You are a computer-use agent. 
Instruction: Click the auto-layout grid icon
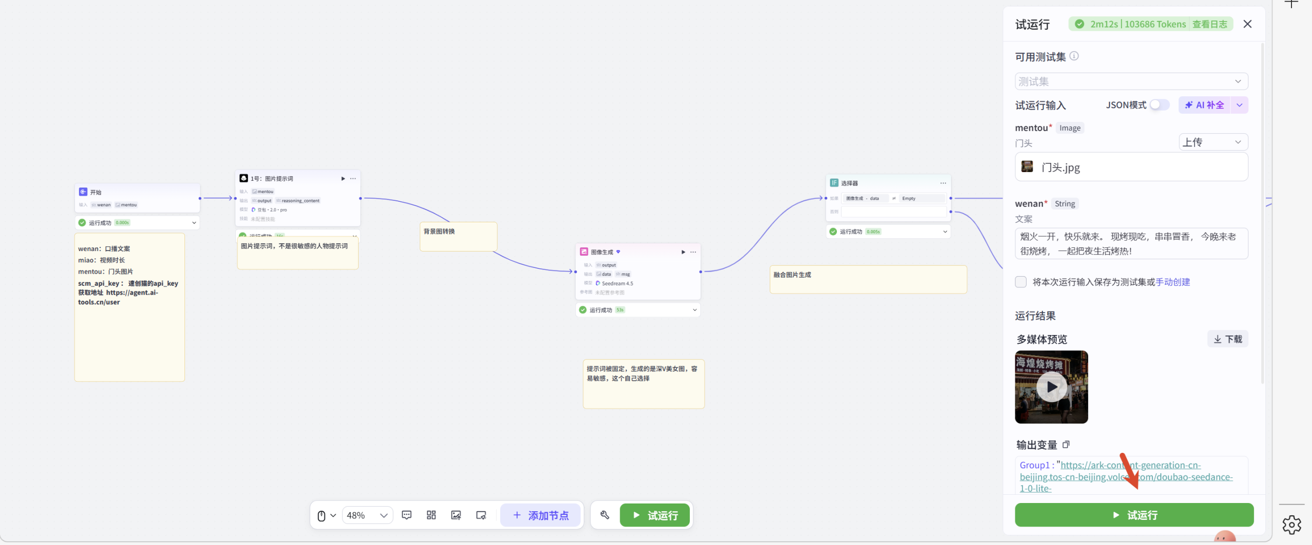click(x=431, y=515)
